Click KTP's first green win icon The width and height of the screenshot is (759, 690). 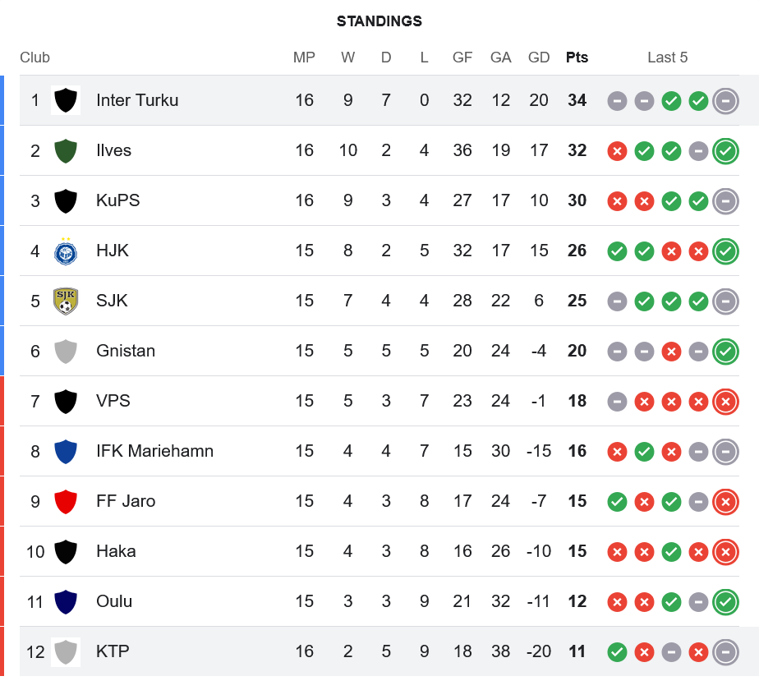click(x=617, y=651)
